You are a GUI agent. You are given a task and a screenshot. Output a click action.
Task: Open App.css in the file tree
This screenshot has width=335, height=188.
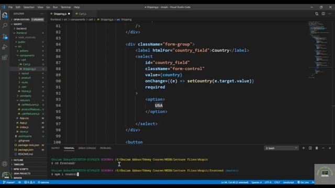click(24, 118)
